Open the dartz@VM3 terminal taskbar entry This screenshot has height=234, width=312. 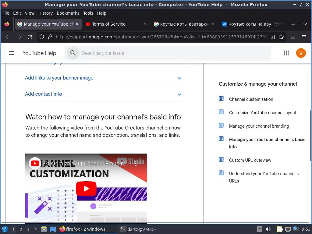139,229
